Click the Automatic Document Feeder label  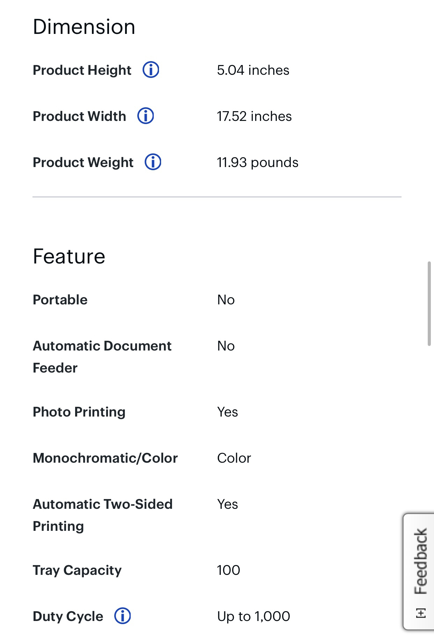coord(102,357)
